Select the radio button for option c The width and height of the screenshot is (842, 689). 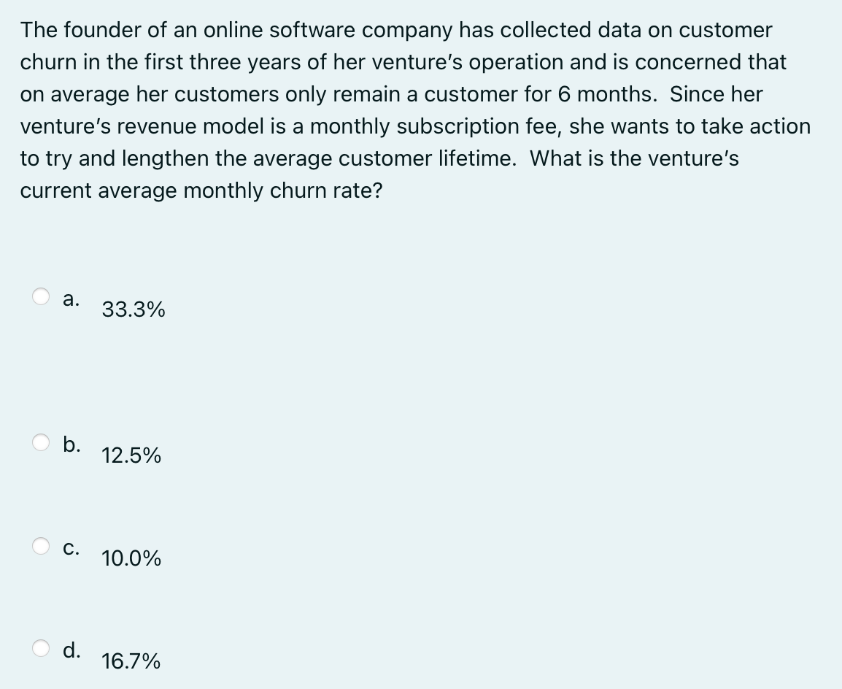click(x=42, y=544)
